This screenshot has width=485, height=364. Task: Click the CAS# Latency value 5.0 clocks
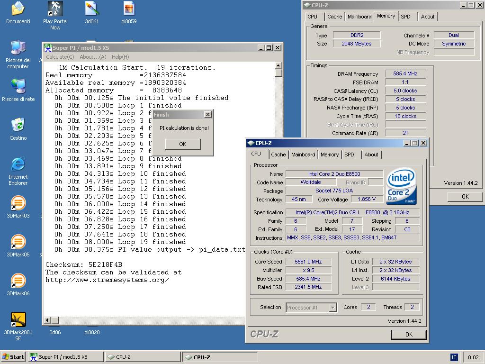[x=405, y=91]
